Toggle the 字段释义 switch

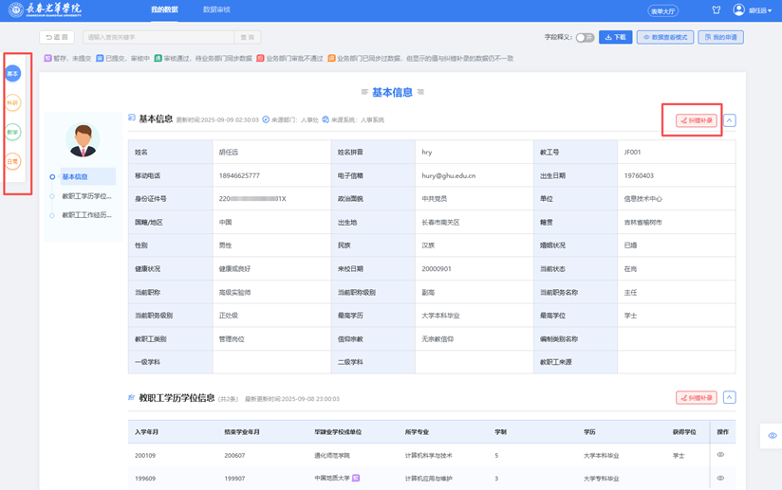coord(585,38)
